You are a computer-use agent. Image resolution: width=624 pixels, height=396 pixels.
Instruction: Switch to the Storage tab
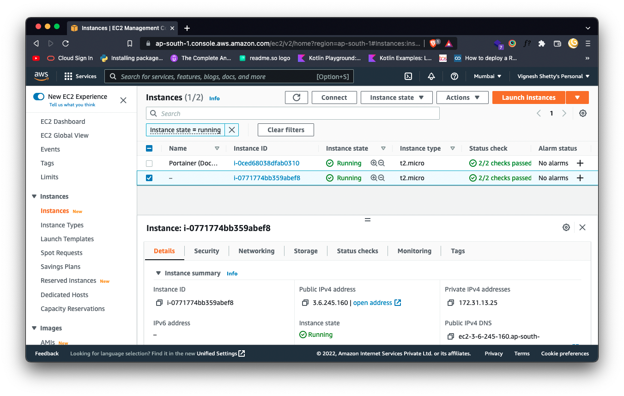pyautogui.click(x=306, y=251)
